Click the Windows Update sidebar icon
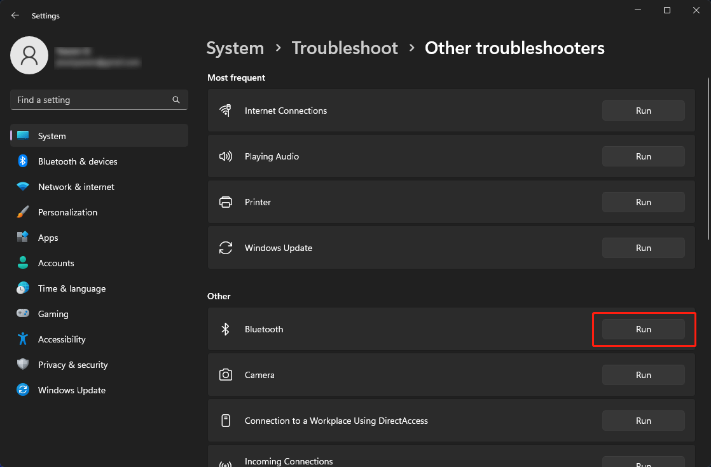 coord(23,389)
